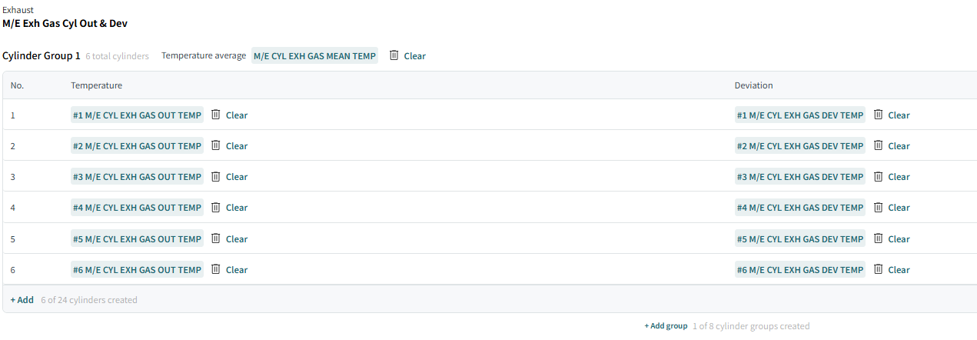Click the '1 of 8 cylinder groups created' text
This screenshot has height=340, width=977.
click(x=751, y=326)
